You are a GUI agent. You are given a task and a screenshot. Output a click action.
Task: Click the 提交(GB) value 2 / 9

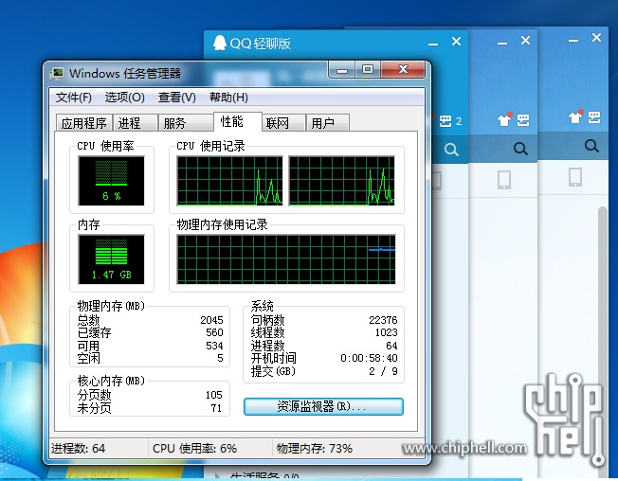click(x=383, y=371)
